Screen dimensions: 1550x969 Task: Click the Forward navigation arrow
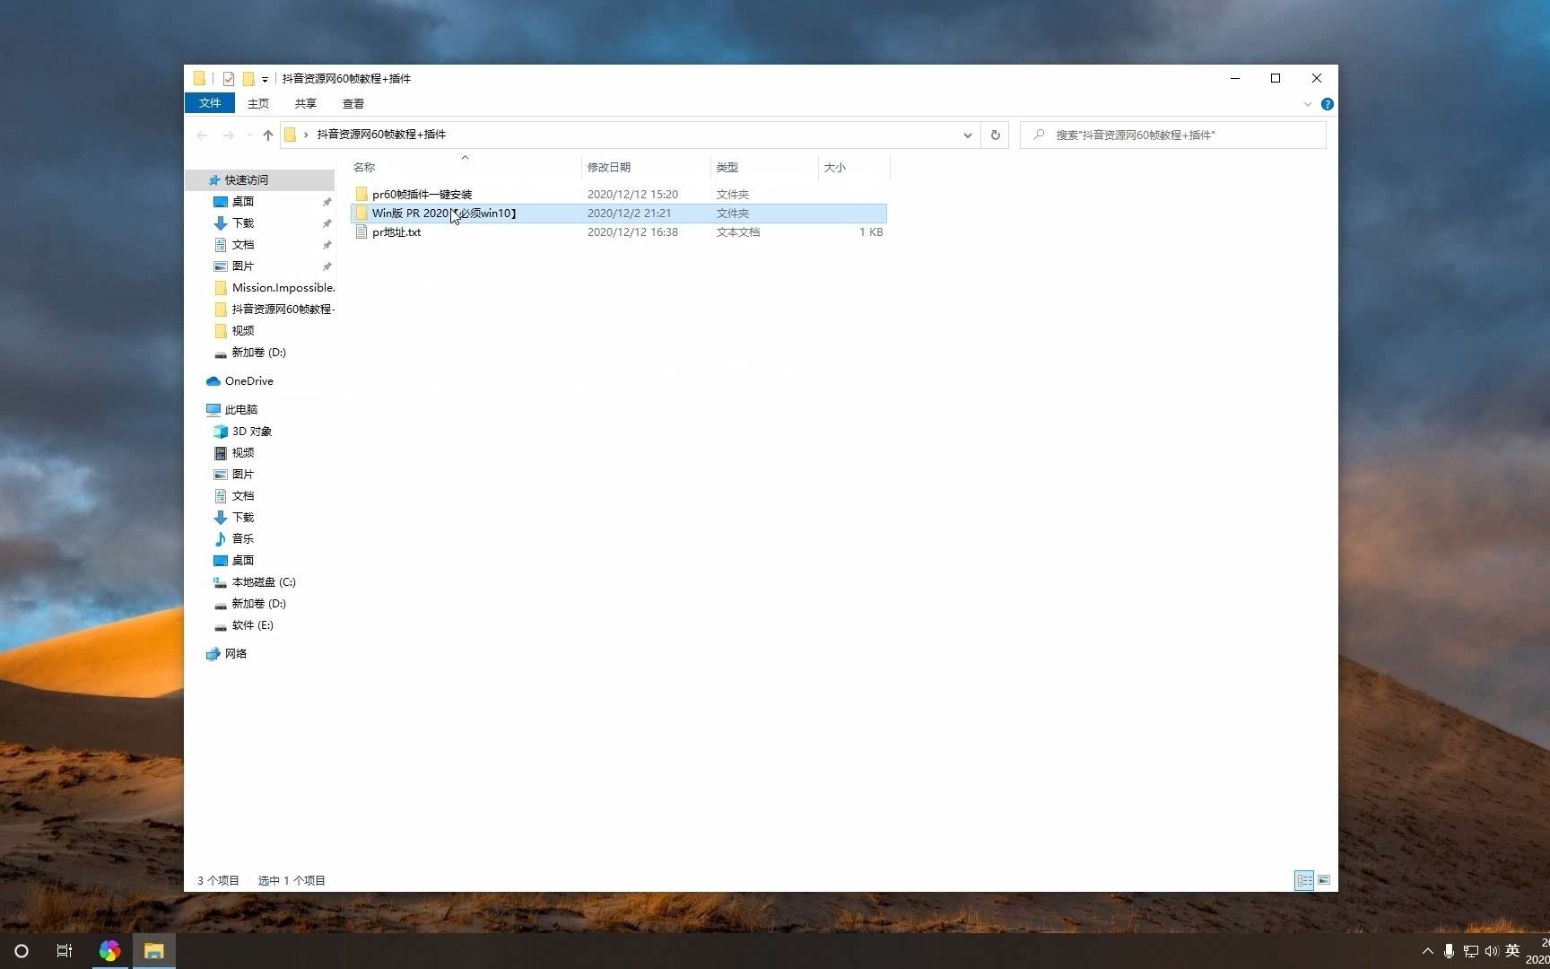tap(228, 135)
